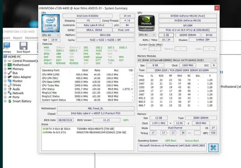Expand the Network tree node

tap(5, 93)
